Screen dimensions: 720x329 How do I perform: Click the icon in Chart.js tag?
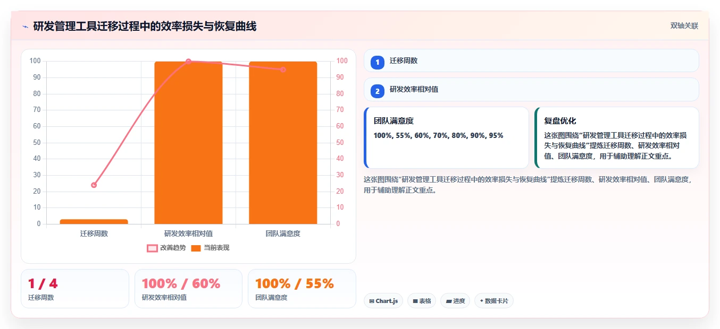[372, 301]
